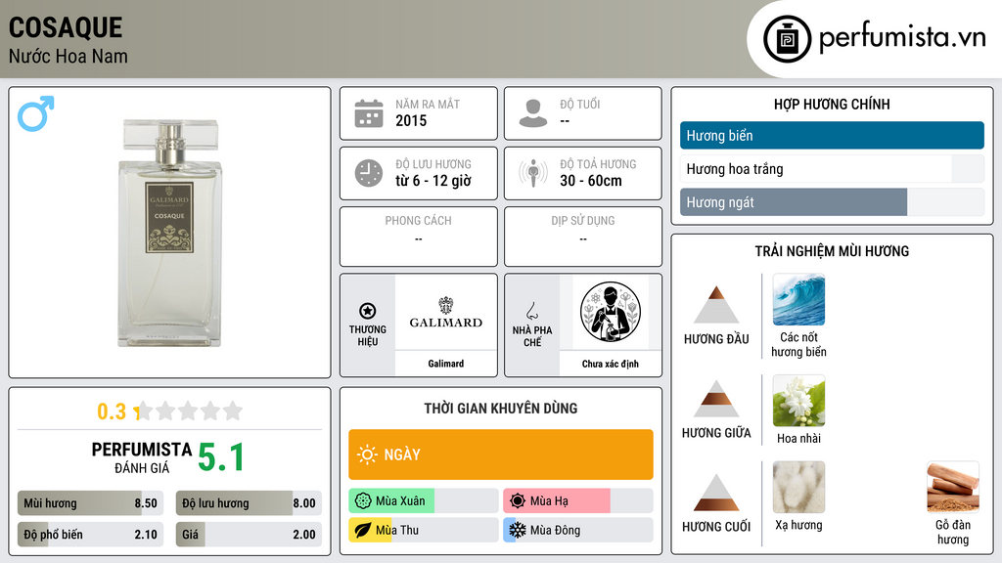Click the Chưa xác định perfumer label

coord(611,364)
